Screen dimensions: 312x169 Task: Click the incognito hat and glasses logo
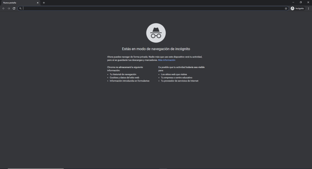click(x=156, y=33)
